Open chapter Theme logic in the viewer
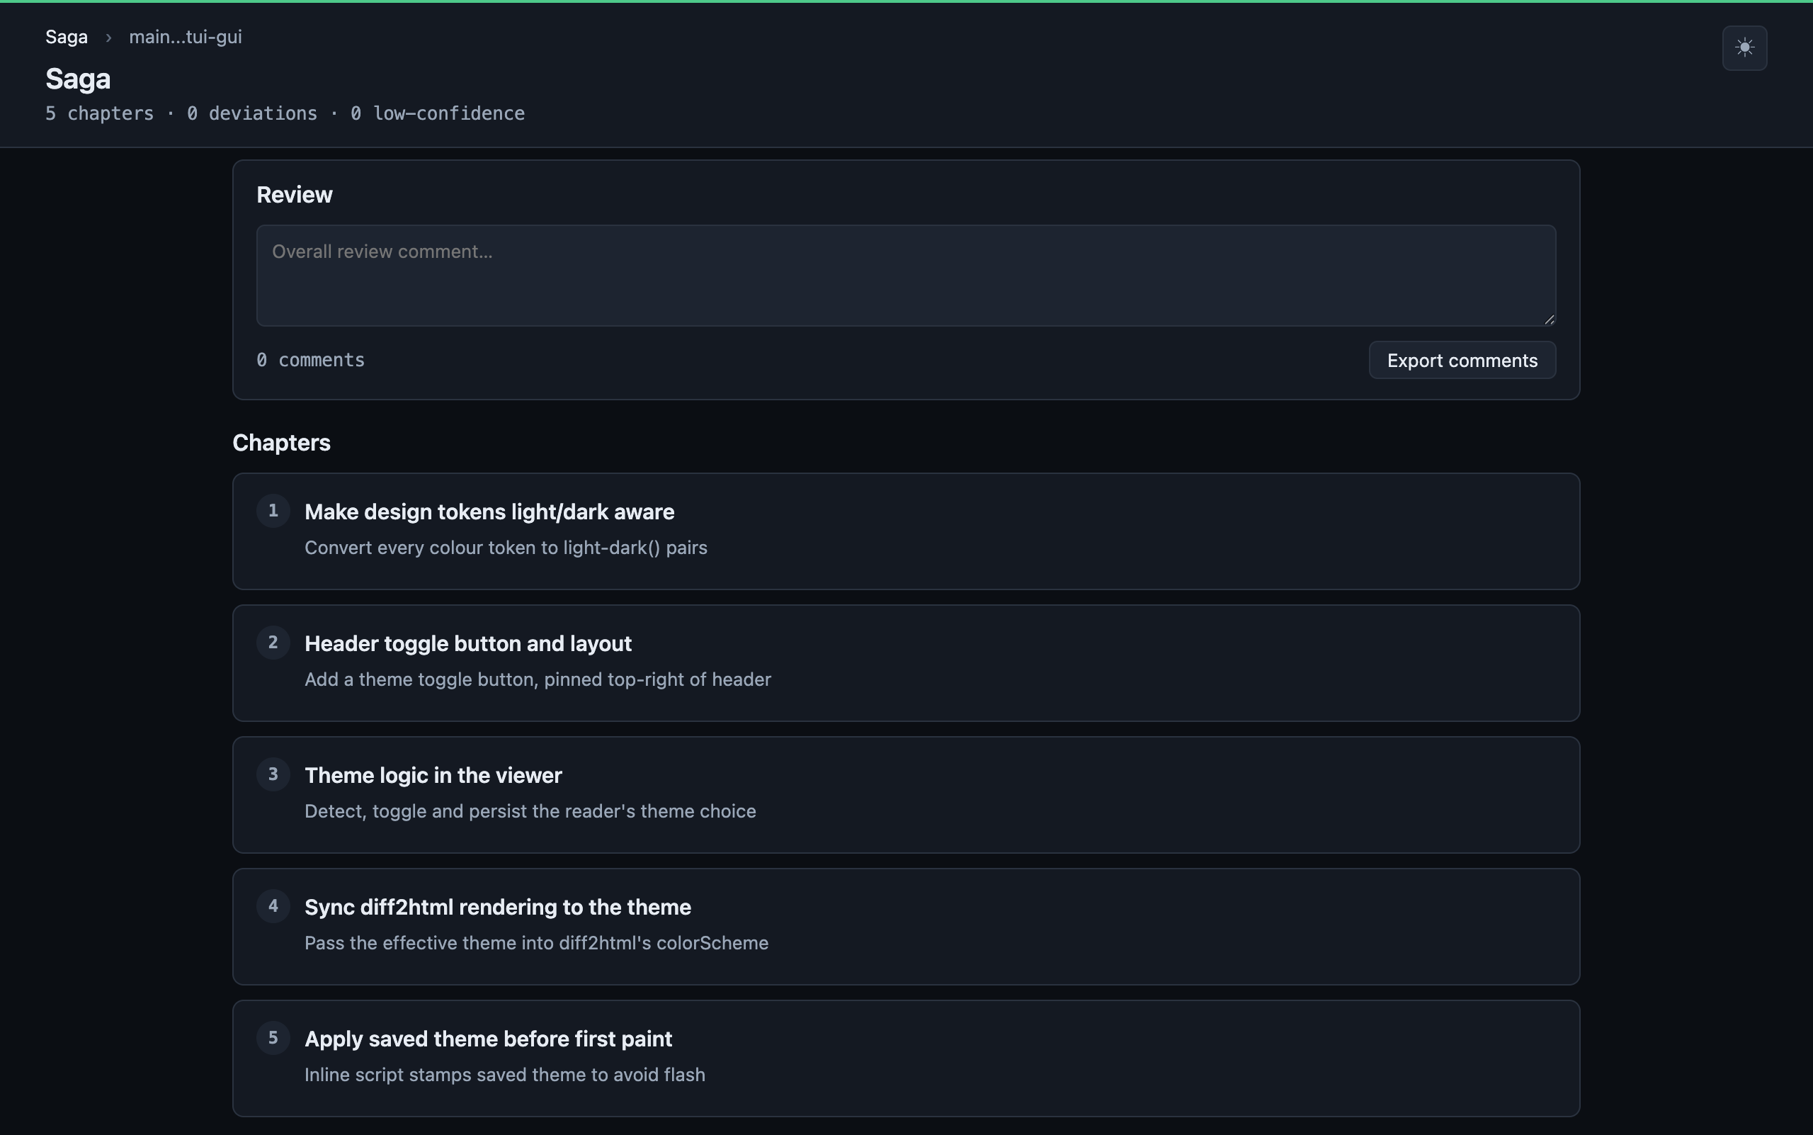Image resolution: width=1813 pixels, height=1135 pixels. [906, 795]
